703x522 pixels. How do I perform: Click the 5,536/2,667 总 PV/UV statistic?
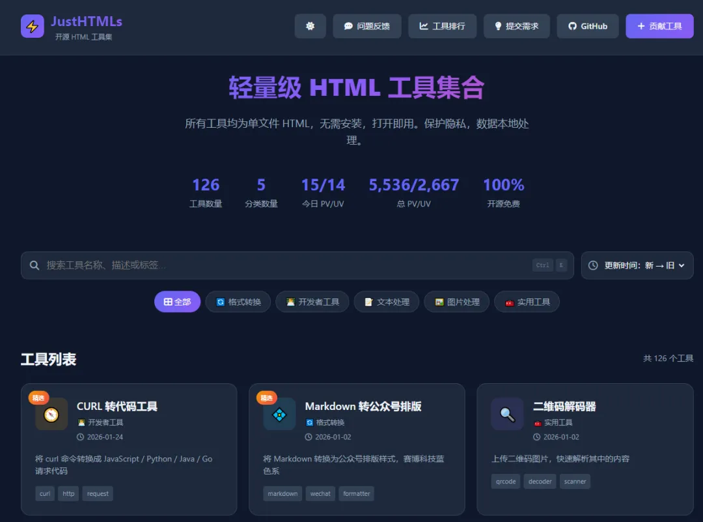coord(413,192)
